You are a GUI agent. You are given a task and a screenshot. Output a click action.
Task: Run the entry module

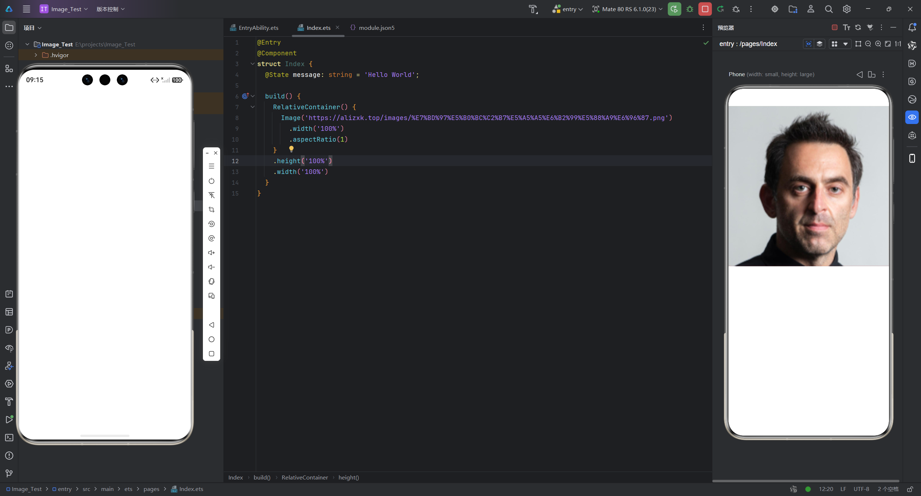pos(674,9)
